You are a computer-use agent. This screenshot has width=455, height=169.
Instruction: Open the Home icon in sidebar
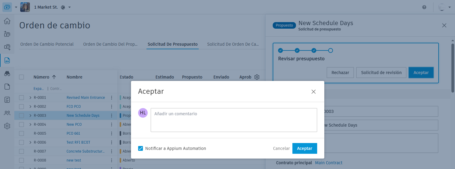(x=7, y=21)
